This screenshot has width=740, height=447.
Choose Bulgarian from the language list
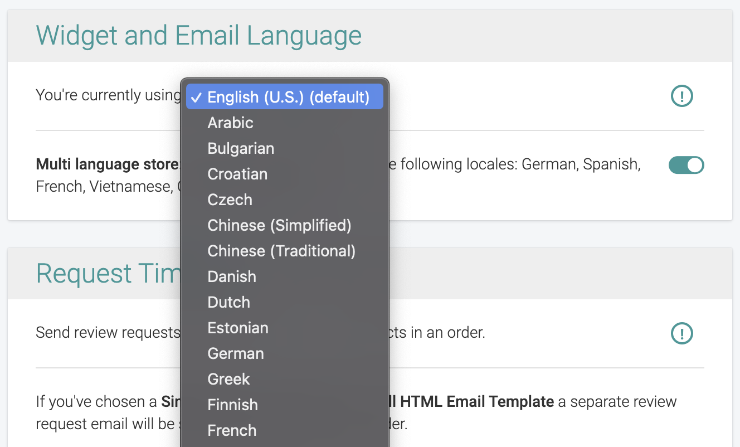(241, 148)
